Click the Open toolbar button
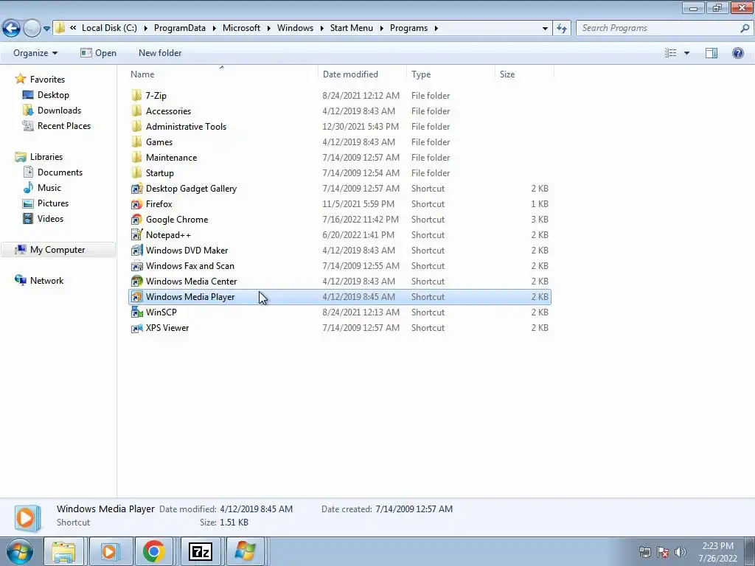 coord(99,53)
